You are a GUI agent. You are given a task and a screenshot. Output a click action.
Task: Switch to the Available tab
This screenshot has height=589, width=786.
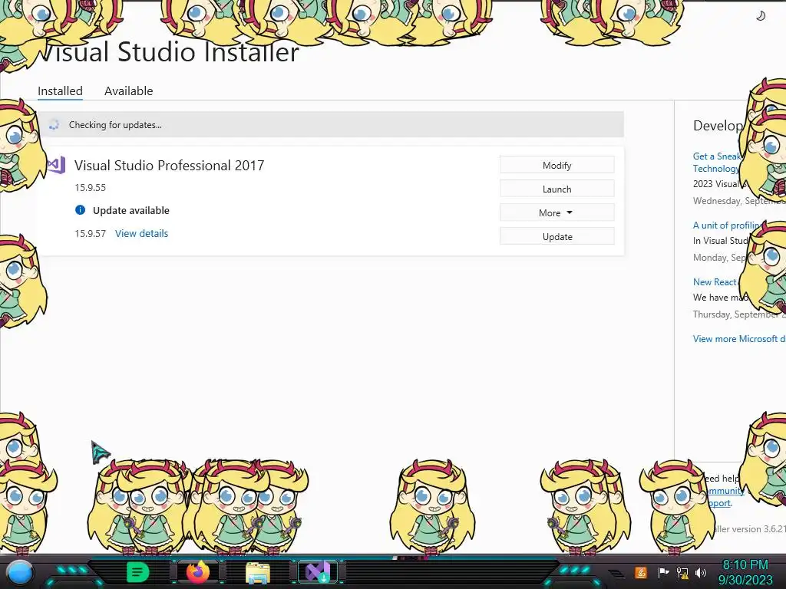point(128,90)
